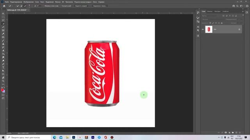
Task: Create a new layer icon
Action: tap(236, 133)
